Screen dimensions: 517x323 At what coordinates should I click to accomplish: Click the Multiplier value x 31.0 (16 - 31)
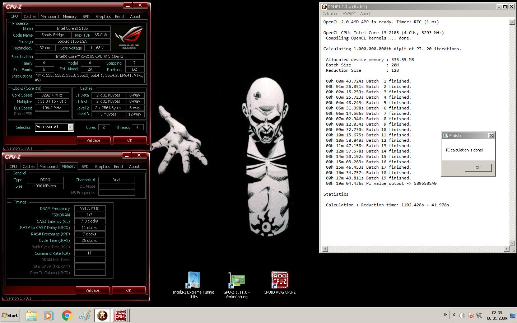[52, 102]
